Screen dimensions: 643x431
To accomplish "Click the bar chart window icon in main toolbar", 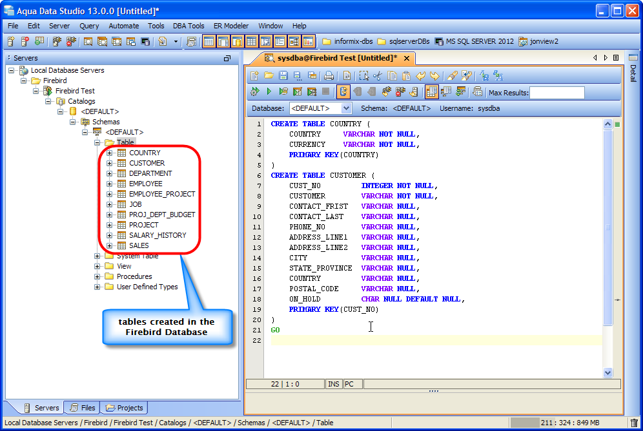I will (308, 41).
